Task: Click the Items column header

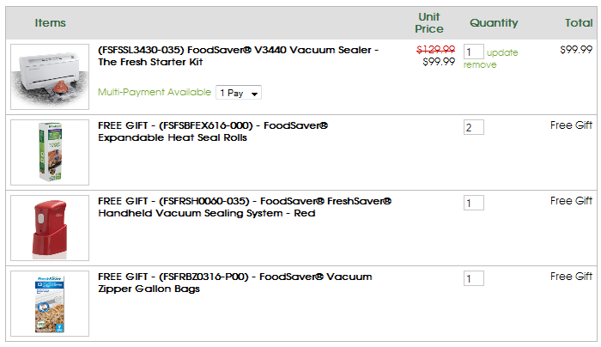Action: (x=50, y=23)
